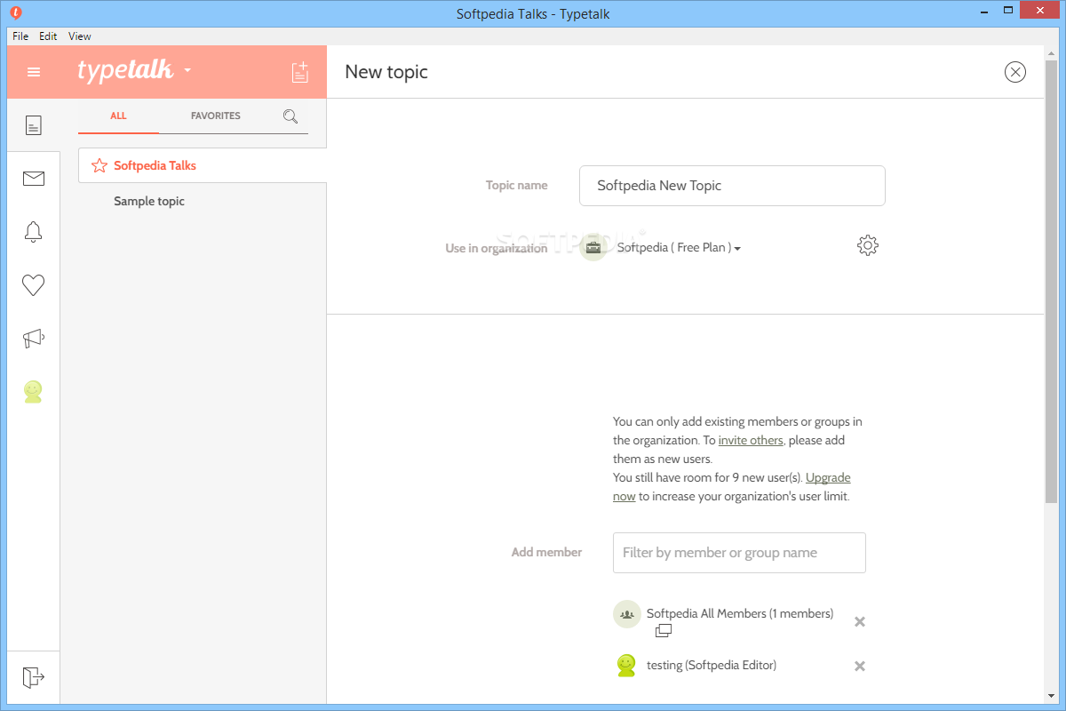The height and width of the screenshot is (711, 1066).
Task: Open the Edit menu
Action: [x=48, y=36]
